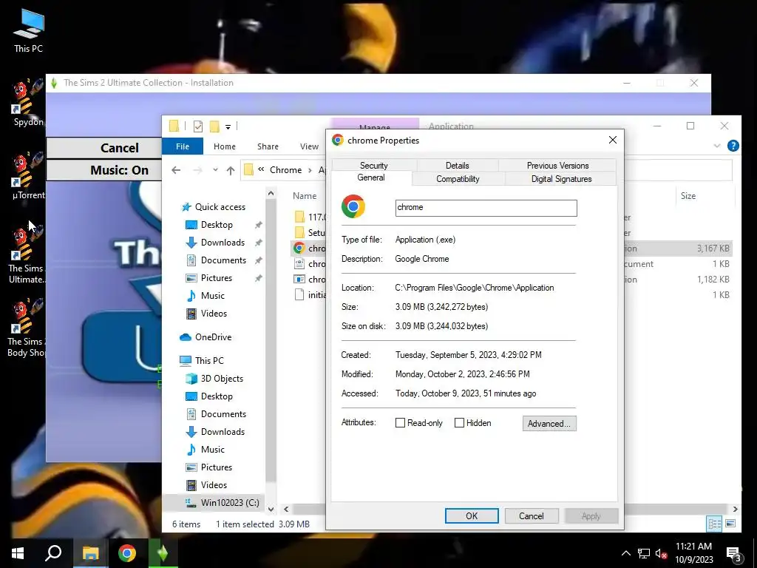
Task: Open notification center icon
Action: pyautogui.click(x=734, y=554)
